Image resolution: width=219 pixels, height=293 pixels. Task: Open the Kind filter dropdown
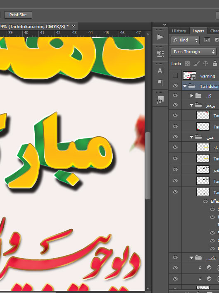tap(185, 40)
